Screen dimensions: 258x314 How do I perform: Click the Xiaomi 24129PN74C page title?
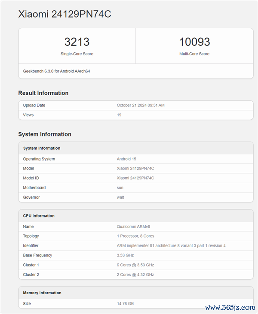[x=64, y=14]
